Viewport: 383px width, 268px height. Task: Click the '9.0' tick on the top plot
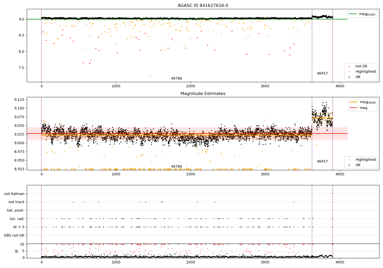tap(22, 19)
